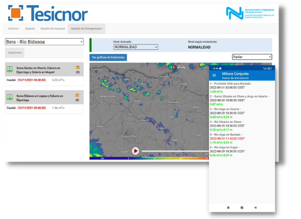The width and height of the screenshot is (301, 219).
Task: Select the Estaciones tab
Action: pos(15,52)
